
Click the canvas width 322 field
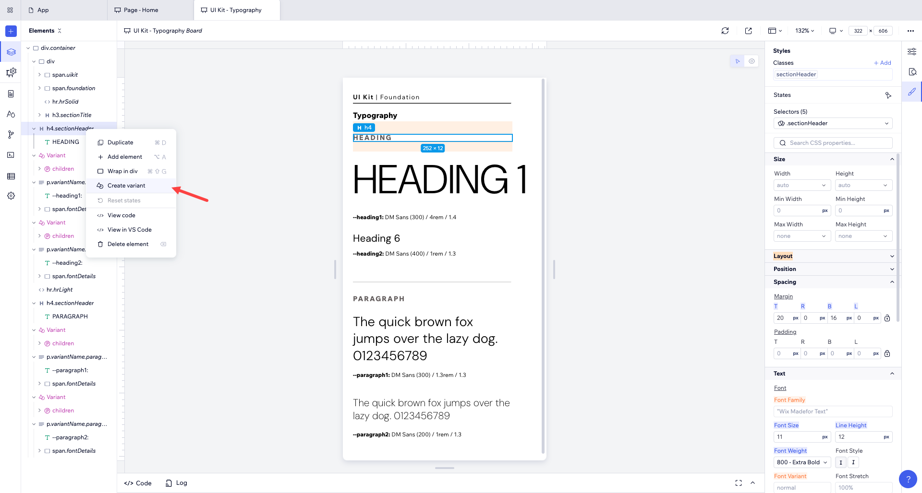(858, 31)
